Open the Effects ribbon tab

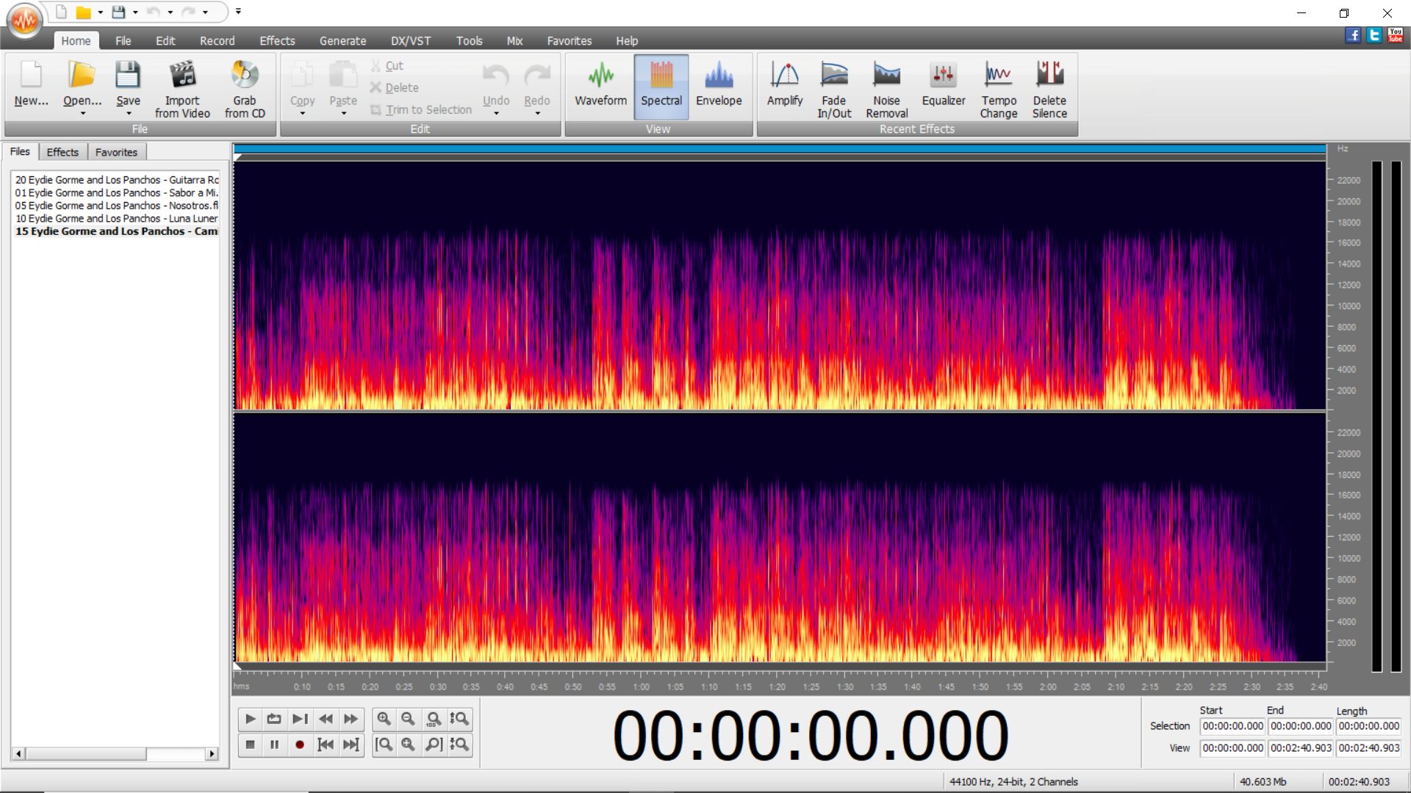tap(277, 41)
